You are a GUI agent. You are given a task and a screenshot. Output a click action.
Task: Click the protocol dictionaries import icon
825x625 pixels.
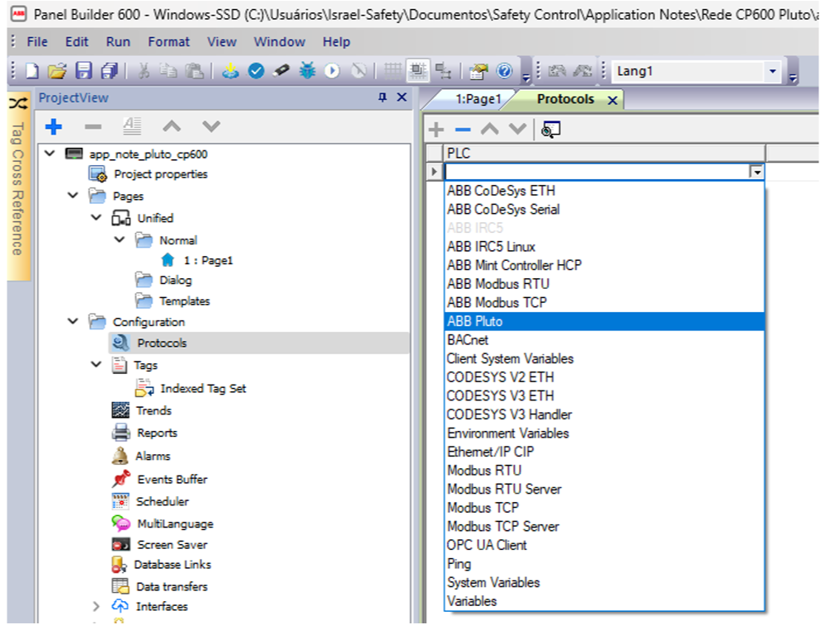551,130
